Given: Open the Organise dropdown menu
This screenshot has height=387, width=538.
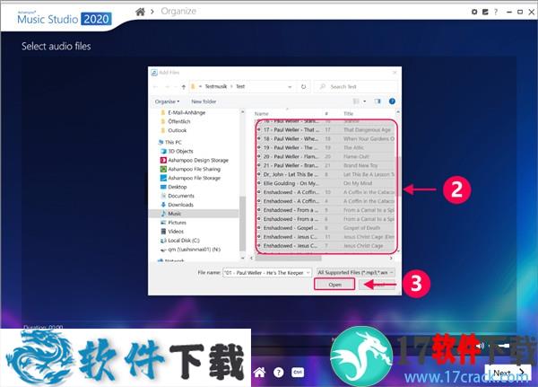Looking at the screenshot, I should (167, 101).
